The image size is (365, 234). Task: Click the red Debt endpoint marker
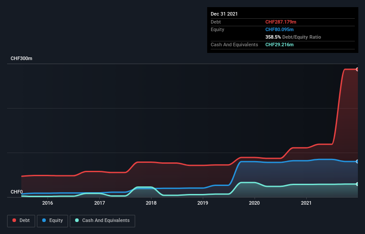[357, 69]
